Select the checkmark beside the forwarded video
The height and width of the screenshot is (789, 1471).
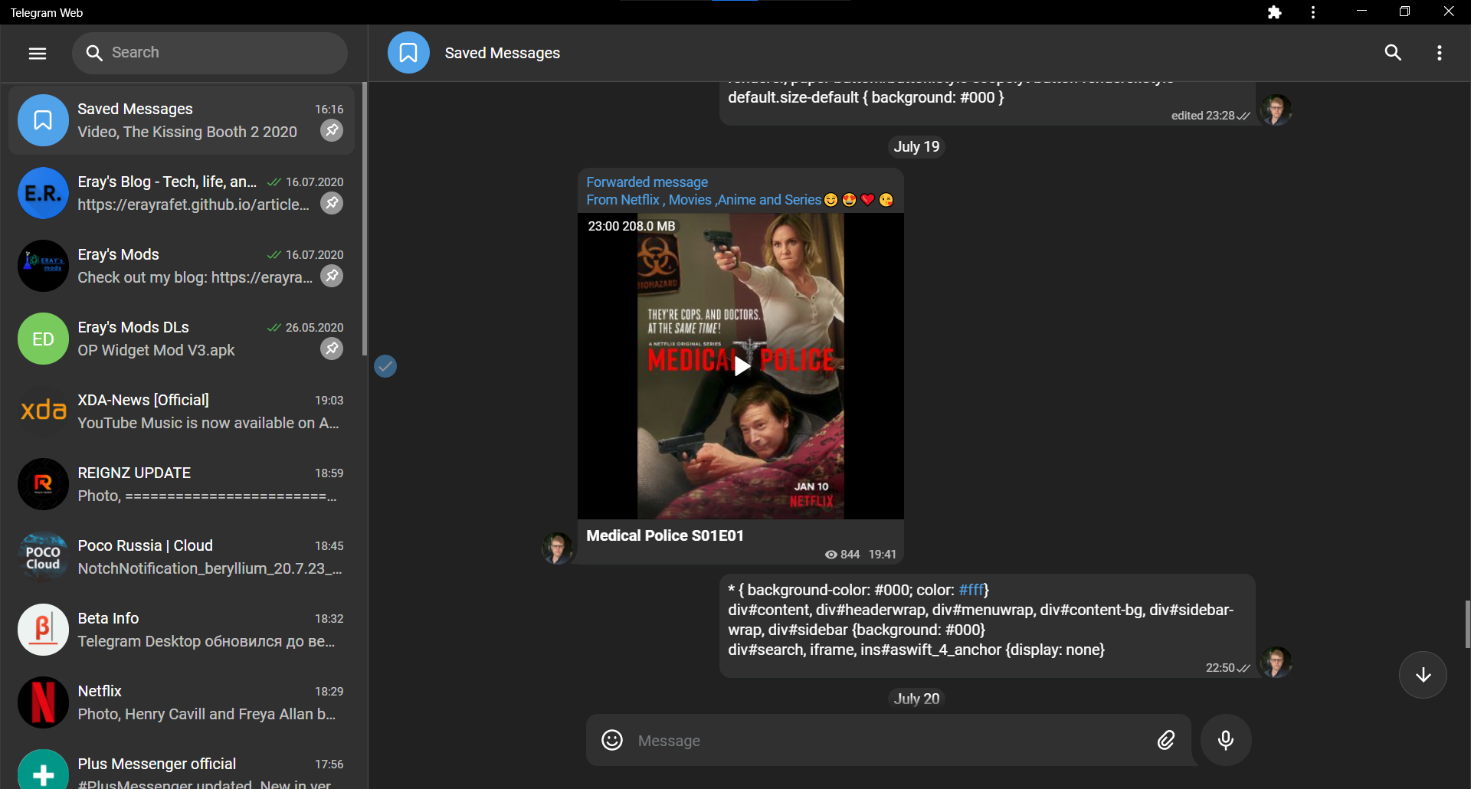(385, 366)
